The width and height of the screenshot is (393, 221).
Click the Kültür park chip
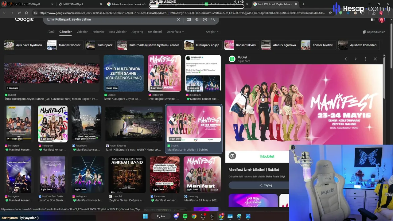click(x=100, y=45)
